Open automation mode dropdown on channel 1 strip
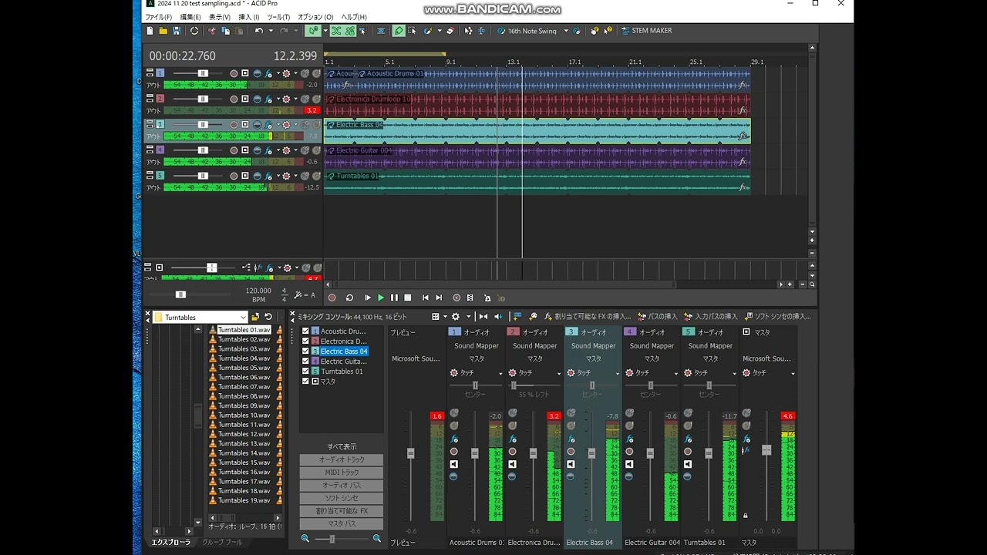 point(500,373)
